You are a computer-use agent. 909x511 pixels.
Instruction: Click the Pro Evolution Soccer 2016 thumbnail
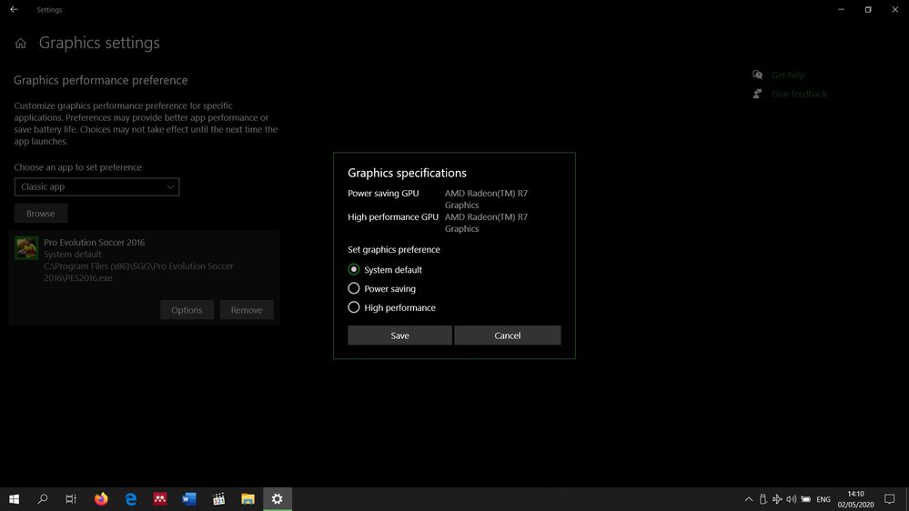(x=26, y=248)
